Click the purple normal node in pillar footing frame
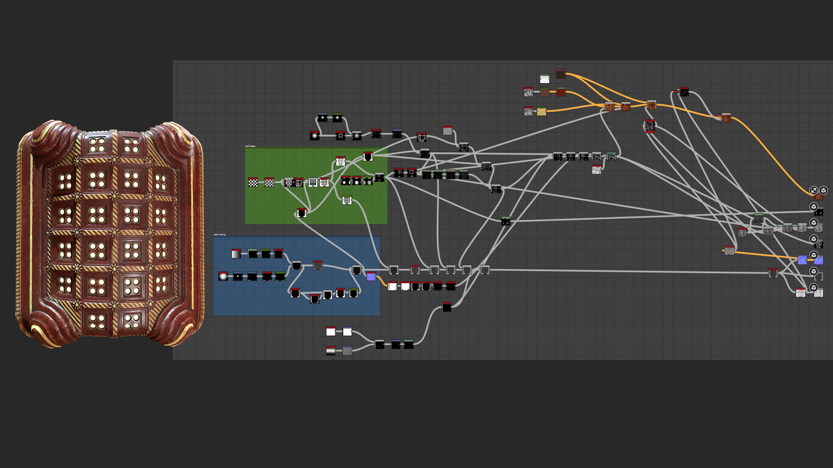The image size is (833, 468). click(x=371, y=276)
